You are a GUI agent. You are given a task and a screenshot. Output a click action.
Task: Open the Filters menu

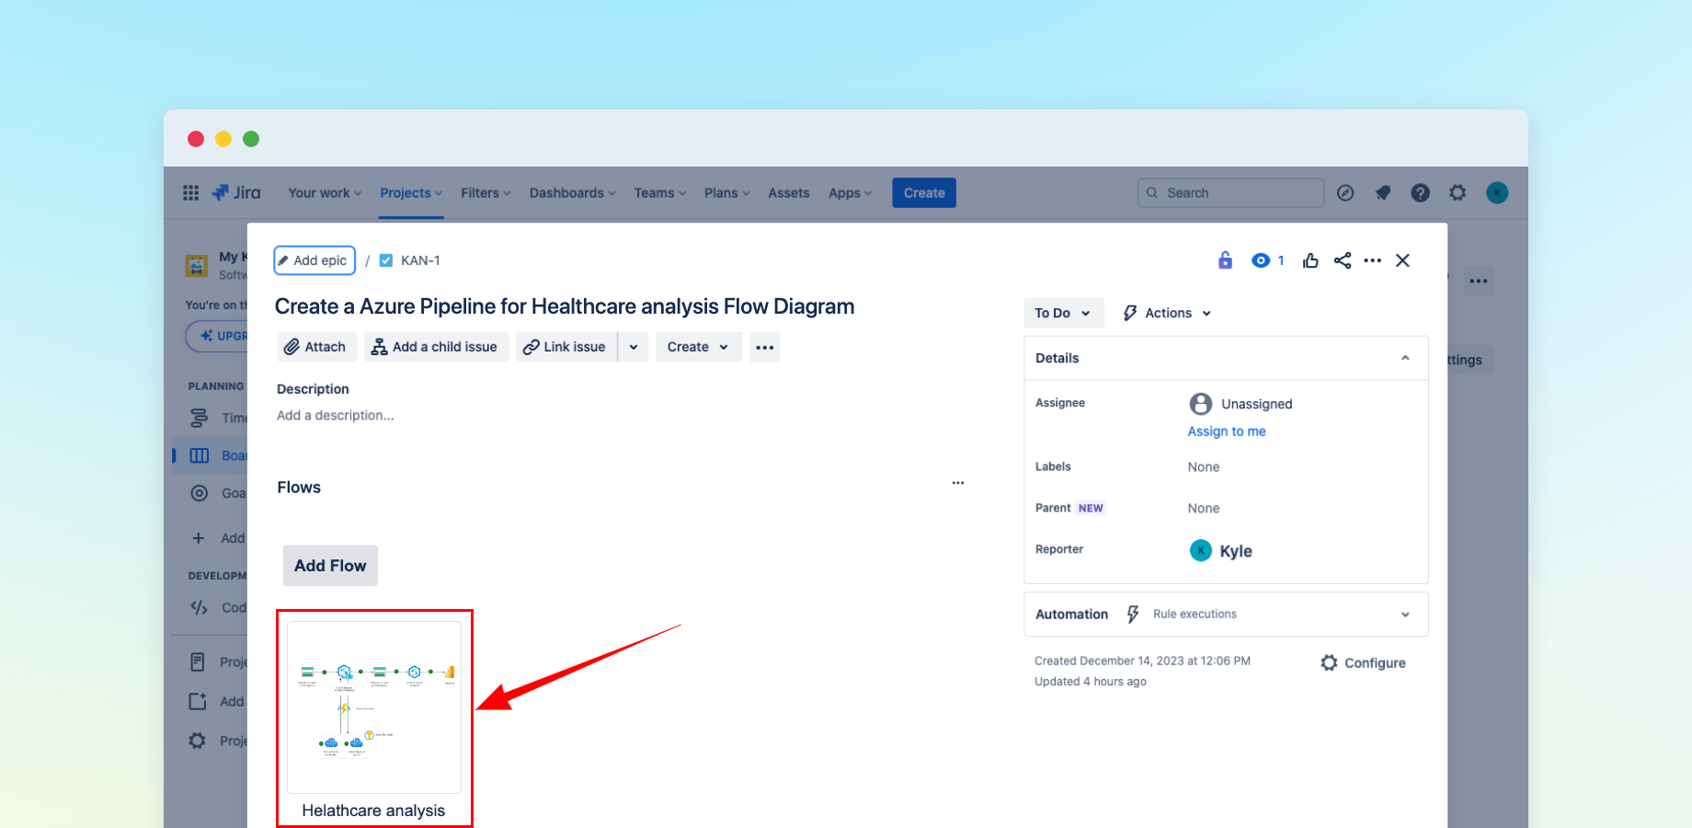point(486,193)
